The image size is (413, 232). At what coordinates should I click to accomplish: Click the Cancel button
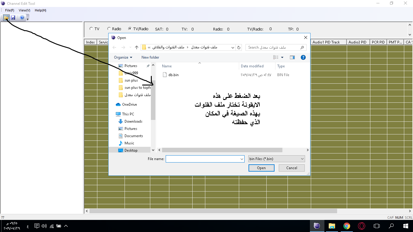[292, 168]
